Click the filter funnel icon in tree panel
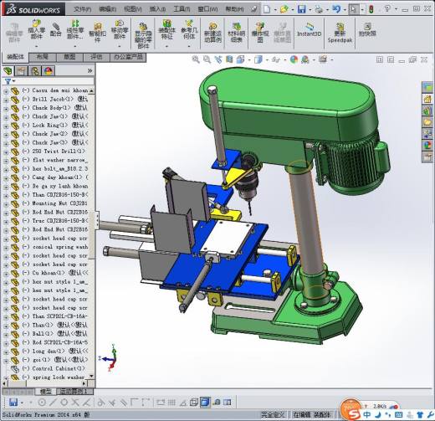Image resolution: width=435 pixels, height=421 pixels. coord(8,81)
